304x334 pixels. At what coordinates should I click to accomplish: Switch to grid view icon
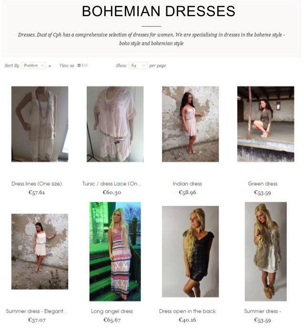coord(79,65)
